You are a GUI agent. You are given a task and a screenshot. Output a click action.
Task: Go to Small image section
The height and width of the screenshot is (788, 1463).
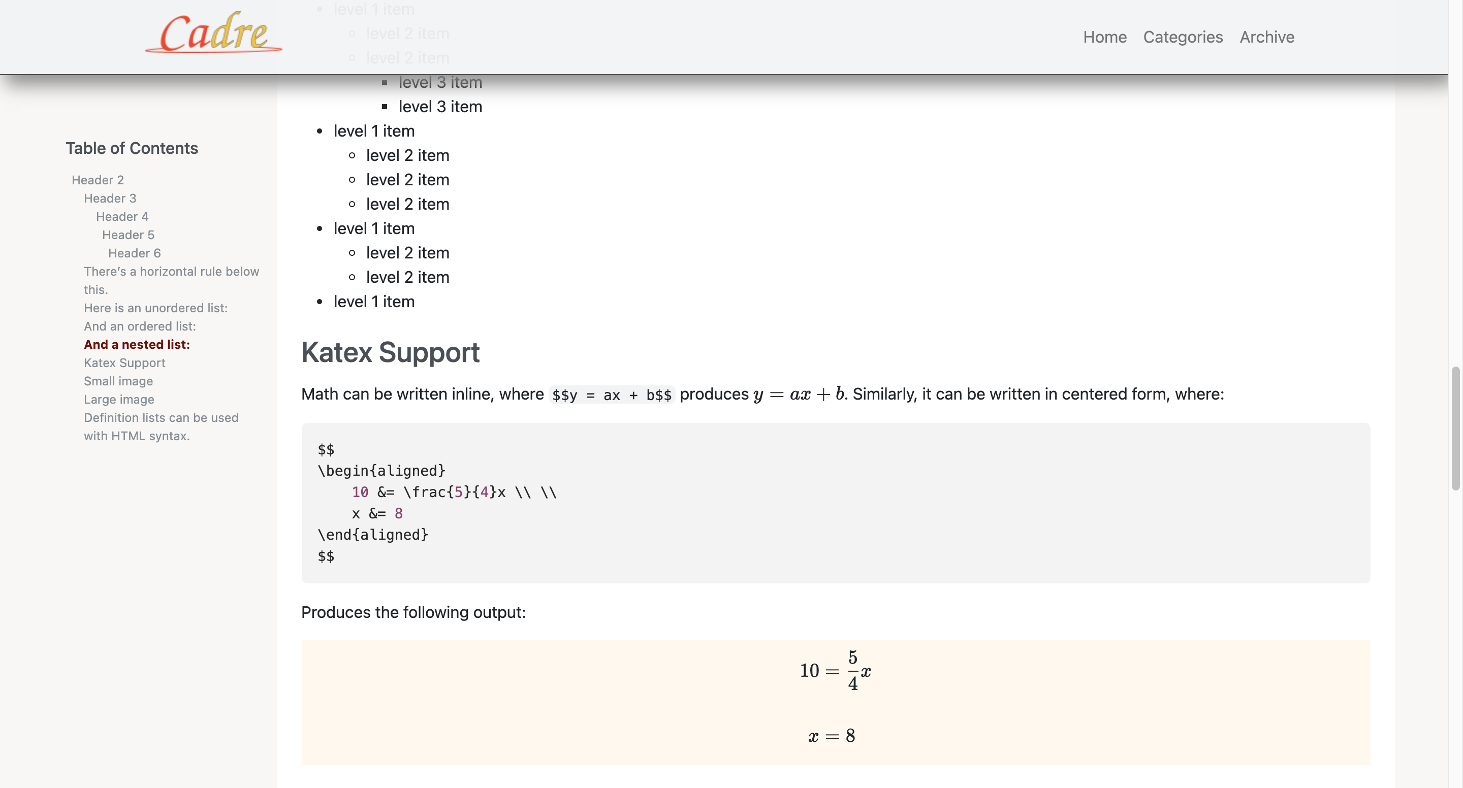[118, 381]
